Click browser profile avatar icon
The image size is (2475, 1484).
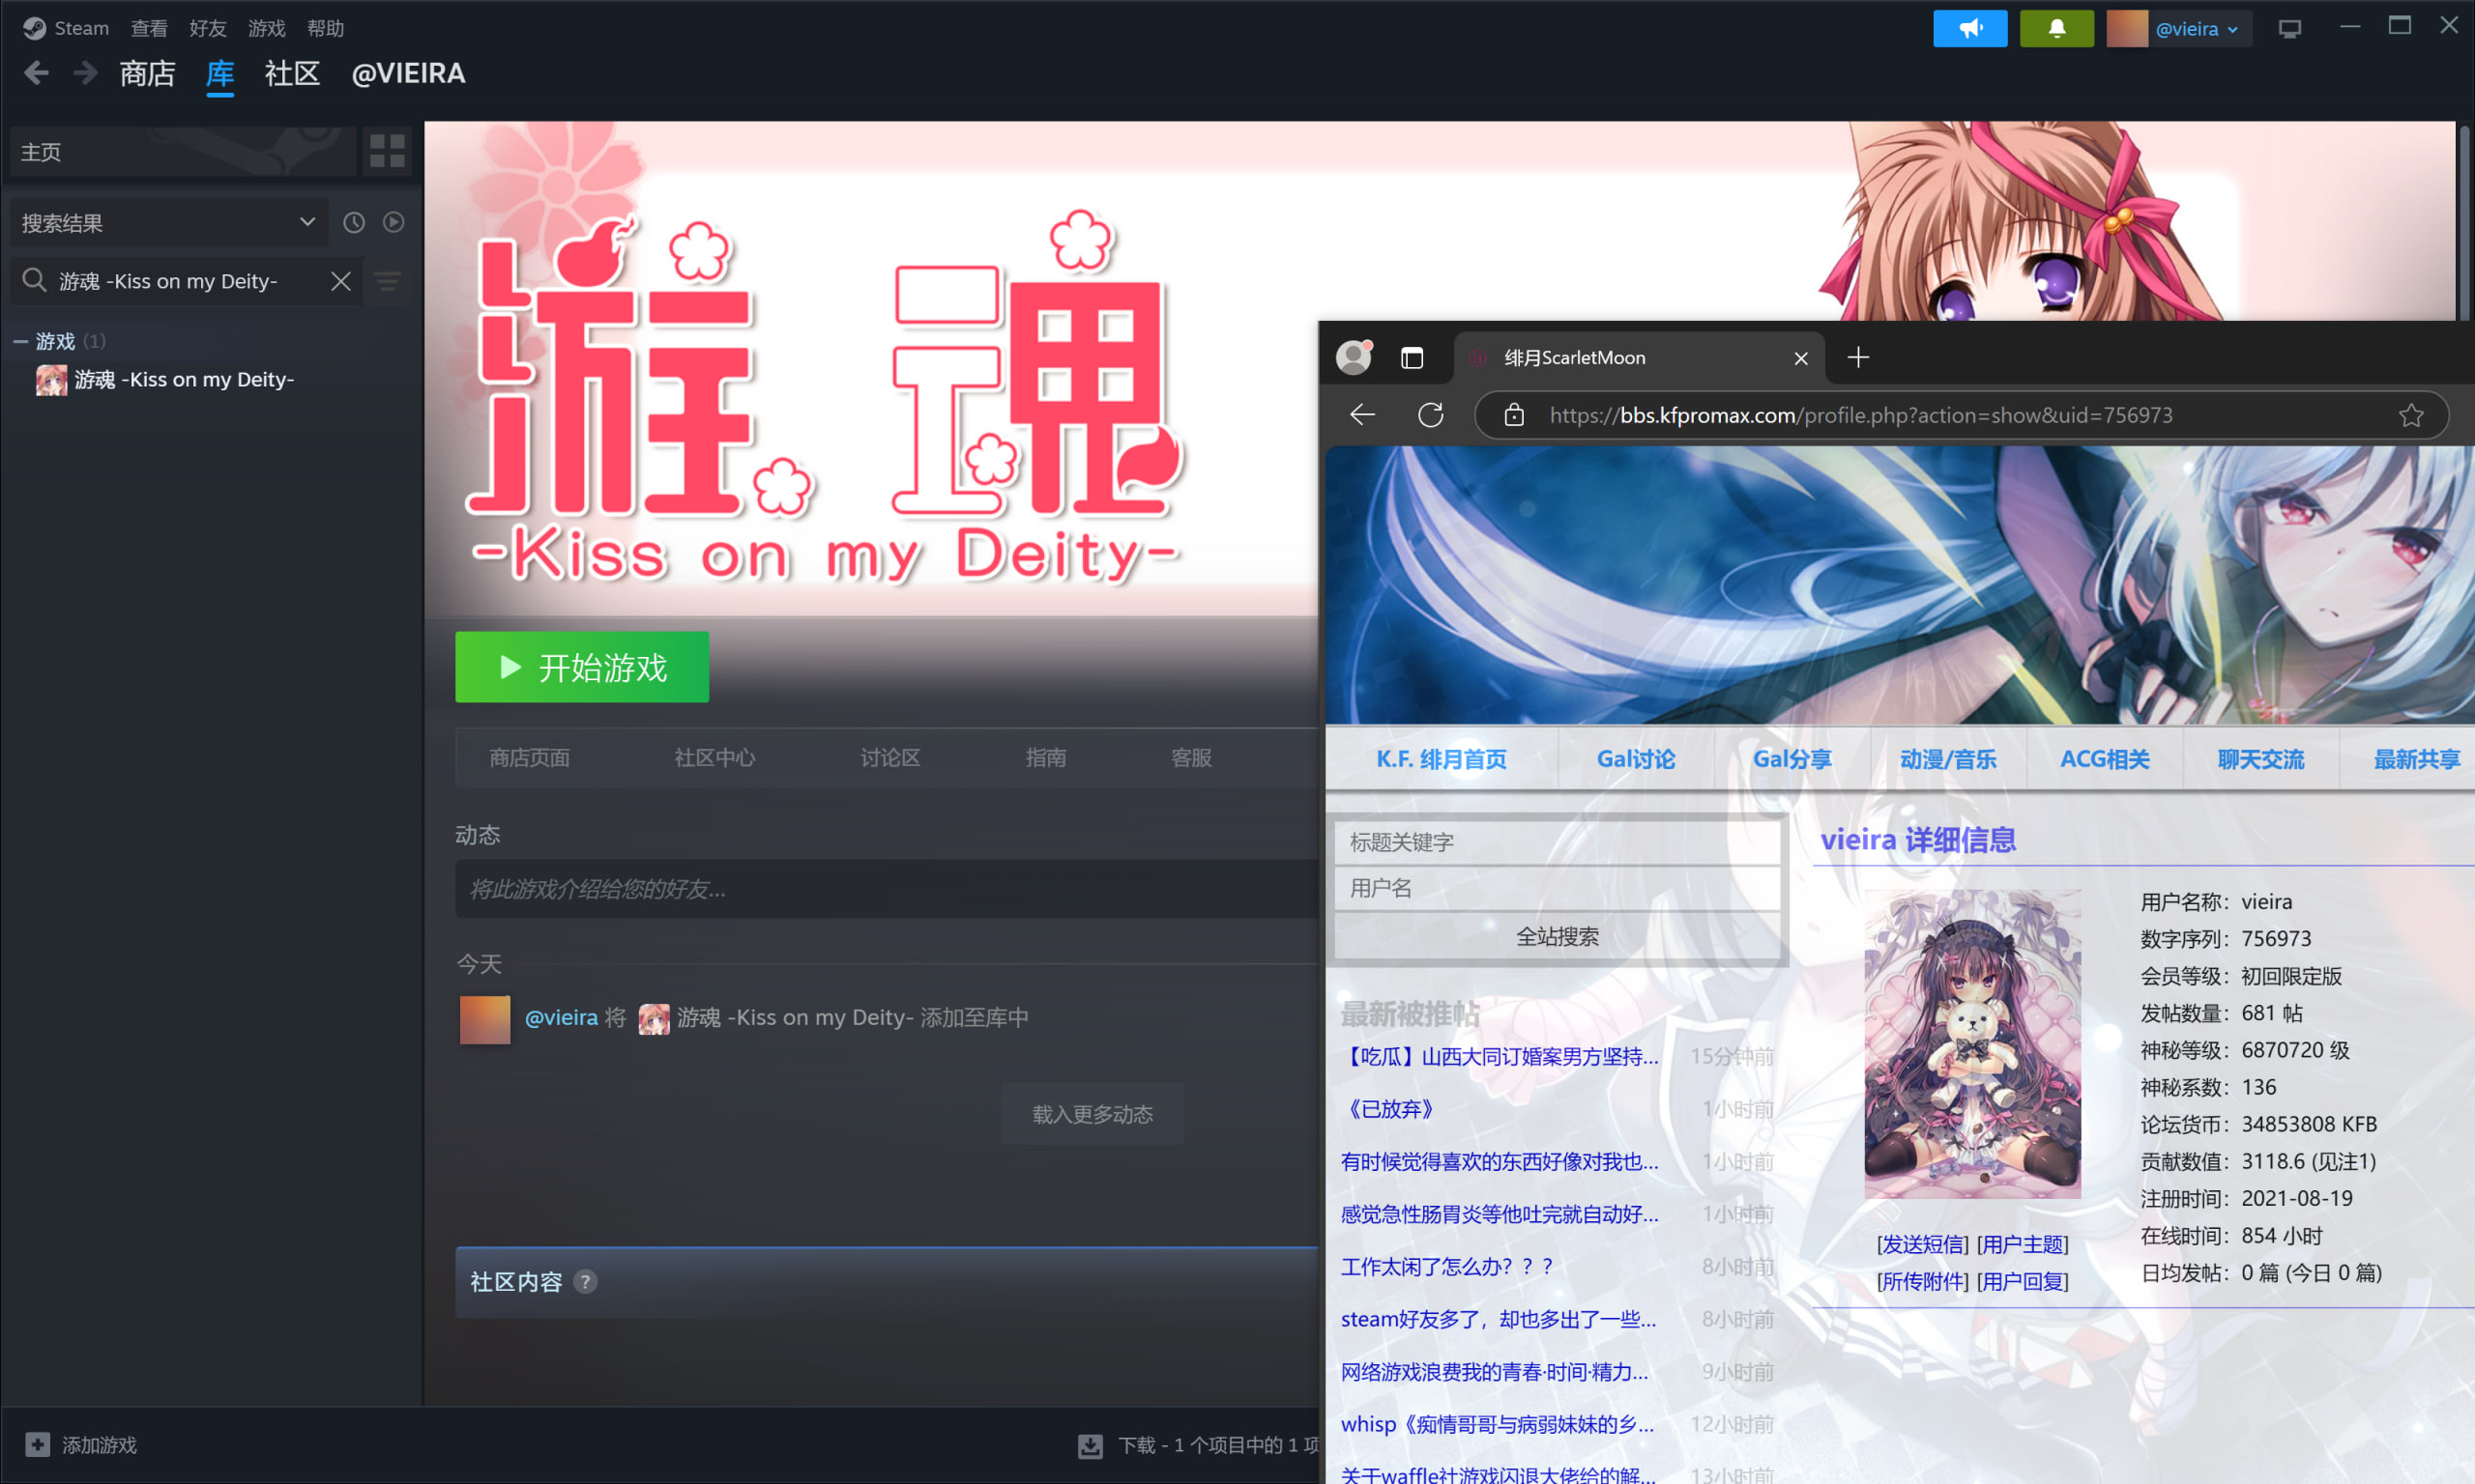click(x=1354, y=357)
